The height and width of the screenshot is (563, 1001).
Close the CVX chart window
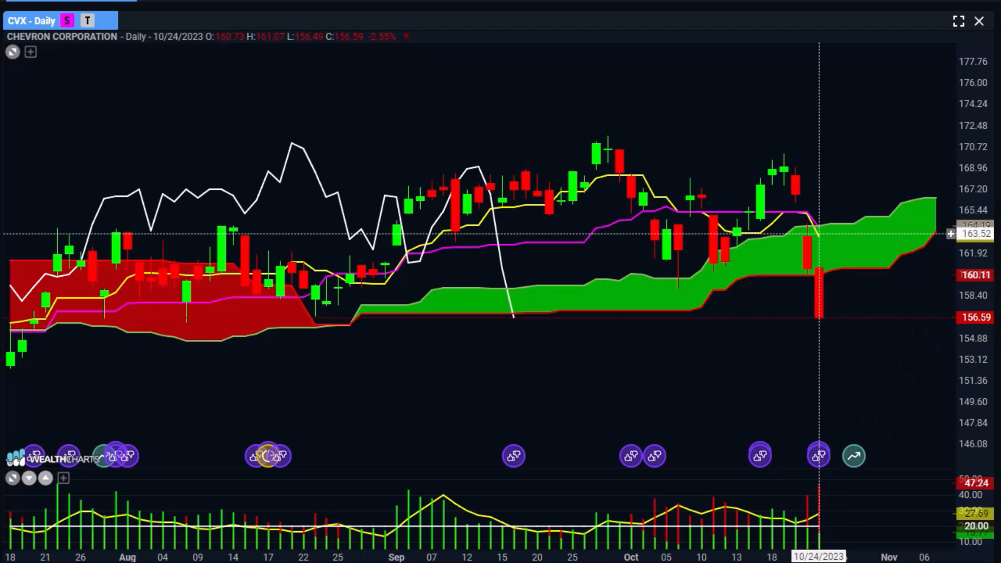click(x=979, y=21)
